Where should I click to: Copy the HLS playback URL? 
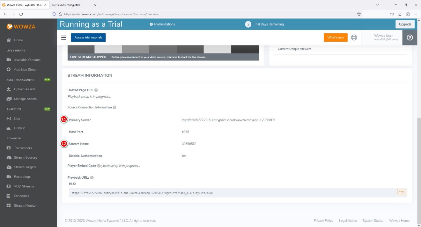(402, 191)
